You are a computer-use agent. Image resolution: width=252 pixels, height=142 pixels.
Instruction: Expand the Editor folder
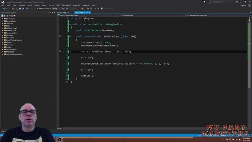click(2, 26)
